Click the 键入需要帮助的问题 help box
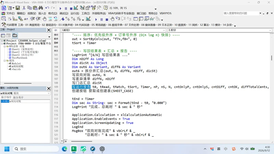 coord(241,13)
